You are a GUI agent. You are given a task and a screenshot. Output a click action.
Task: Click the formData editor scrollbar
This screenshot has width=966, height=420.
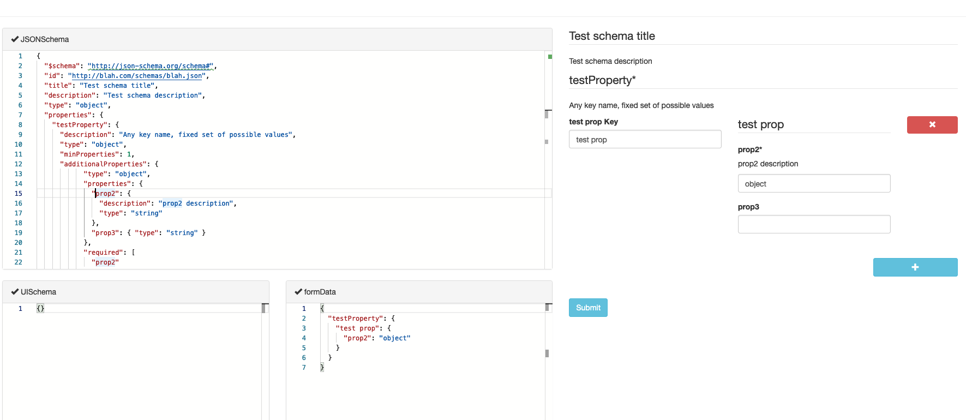tap(548, 353)
